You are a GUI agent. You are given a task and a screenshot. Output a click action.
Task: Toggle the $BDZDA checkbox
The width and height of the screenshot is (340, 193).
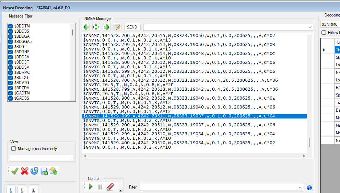tap(10, 88)
